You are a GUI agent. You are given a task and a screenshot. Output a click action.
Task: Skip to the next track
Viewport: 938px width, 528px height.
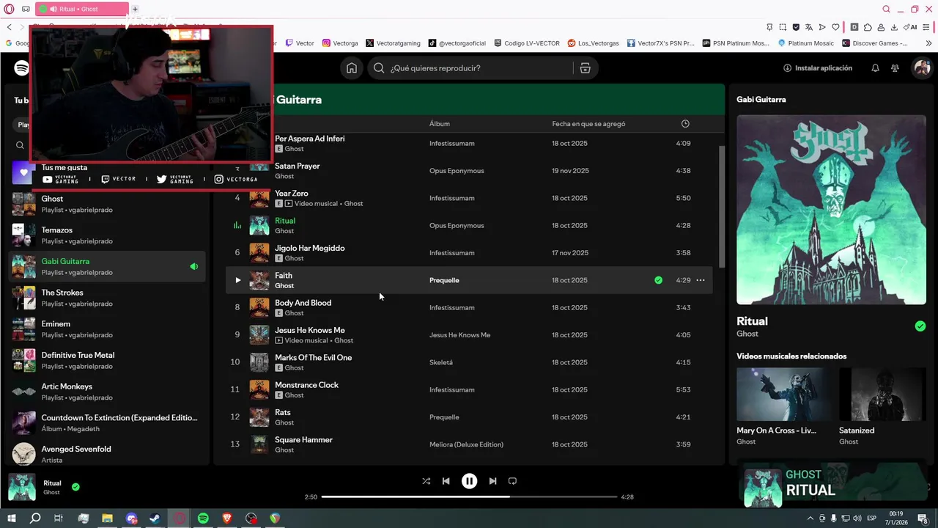coord(492,481)
